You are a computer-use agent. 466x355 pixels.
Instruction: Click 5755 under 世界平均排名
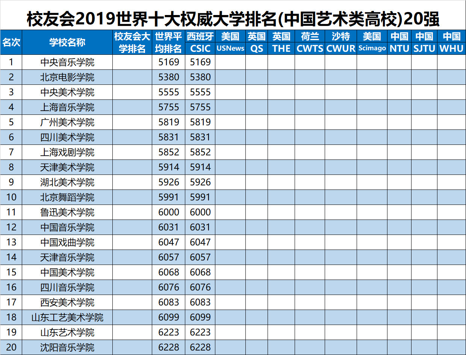(x=169, y=107)
